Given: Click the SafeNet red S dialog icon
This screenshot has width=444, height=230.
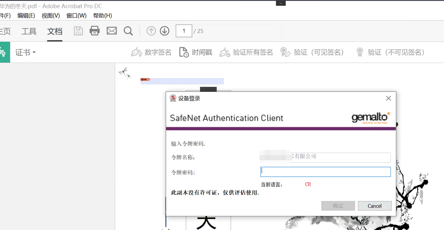Looking at the screenshot, I should click(x=173, y=98).
